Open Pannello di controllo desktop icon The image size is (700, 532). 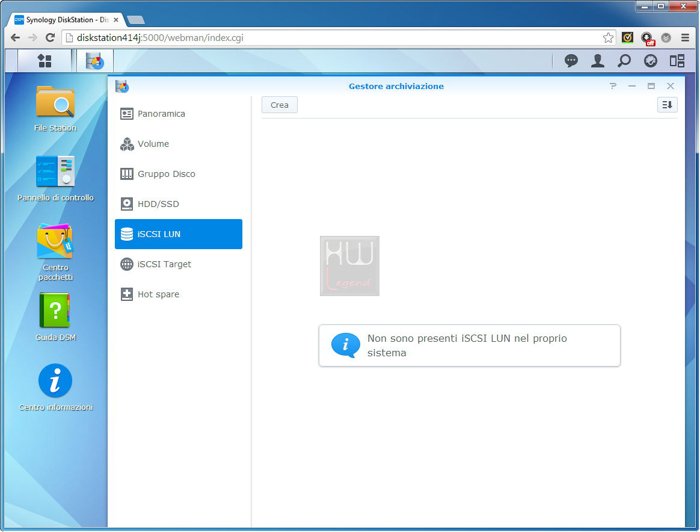(x=55, y=179)
